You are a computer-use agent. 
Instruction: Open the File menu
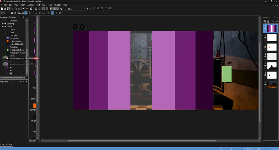(5, 5)
